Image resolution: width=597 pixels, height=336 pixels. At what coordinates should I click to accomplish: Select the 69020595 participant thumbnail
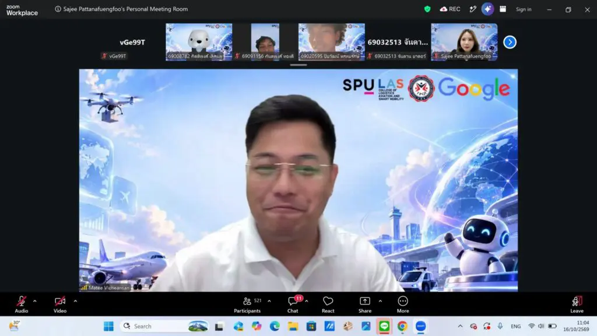point(331,42)
